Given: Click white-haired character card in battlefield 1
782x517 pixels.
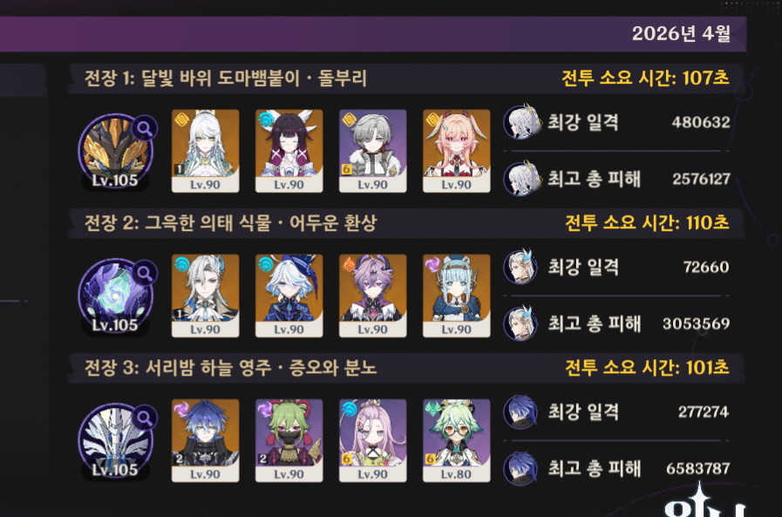Looking at the screenshot, I should click(x=205, y=151).
